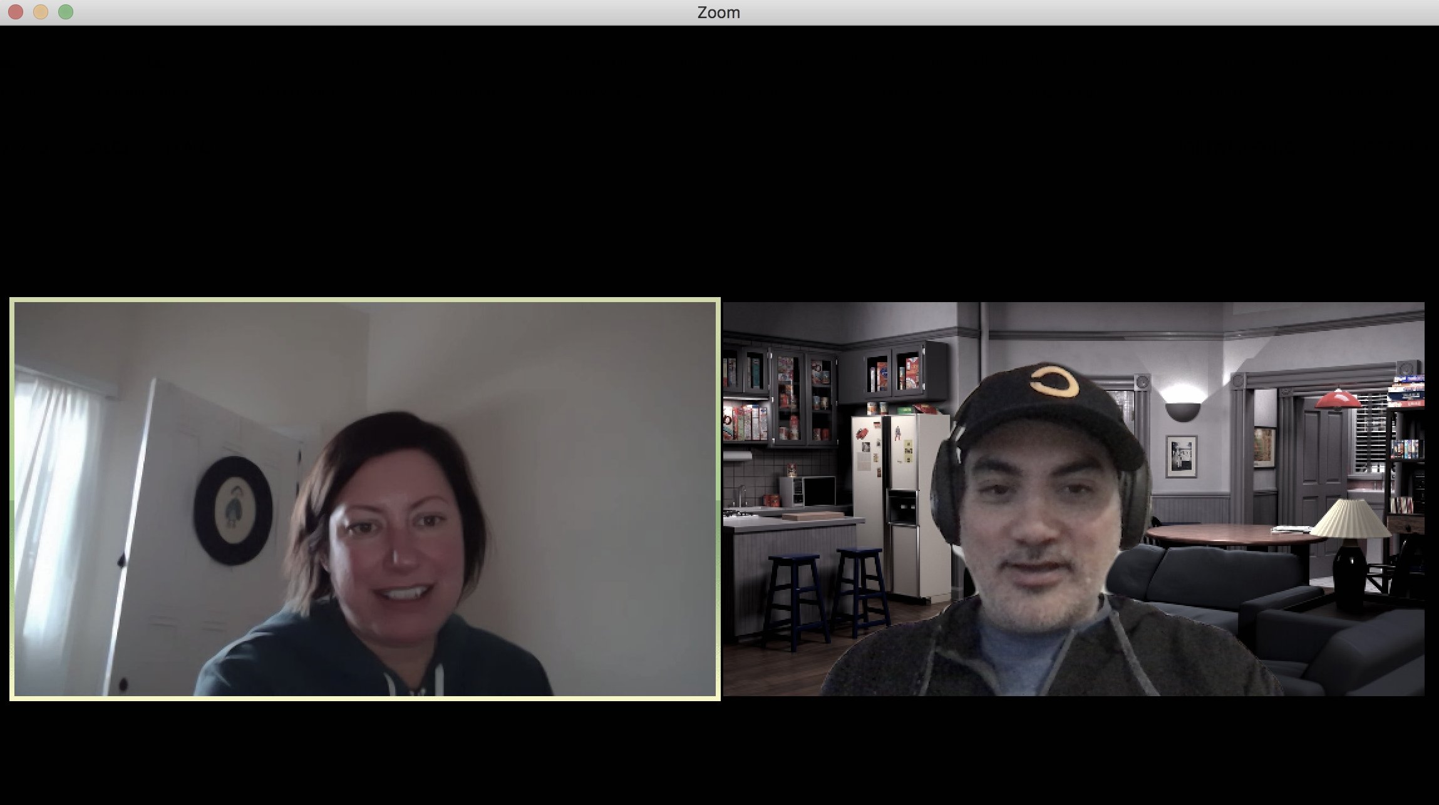
Task: Click the cap logo on man's hat
Action: 1055,382
